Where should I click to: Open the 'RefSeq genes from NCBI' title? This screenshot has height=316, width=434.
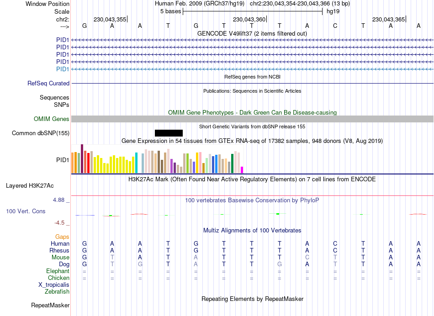[252, 77]
